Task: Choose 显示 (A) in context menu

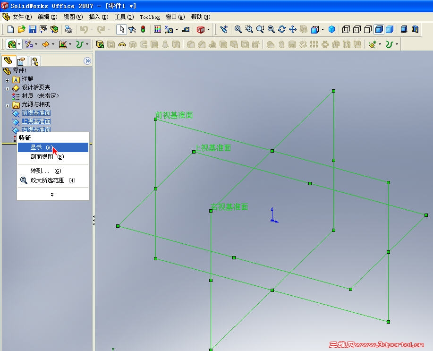Action: (53, 147)
